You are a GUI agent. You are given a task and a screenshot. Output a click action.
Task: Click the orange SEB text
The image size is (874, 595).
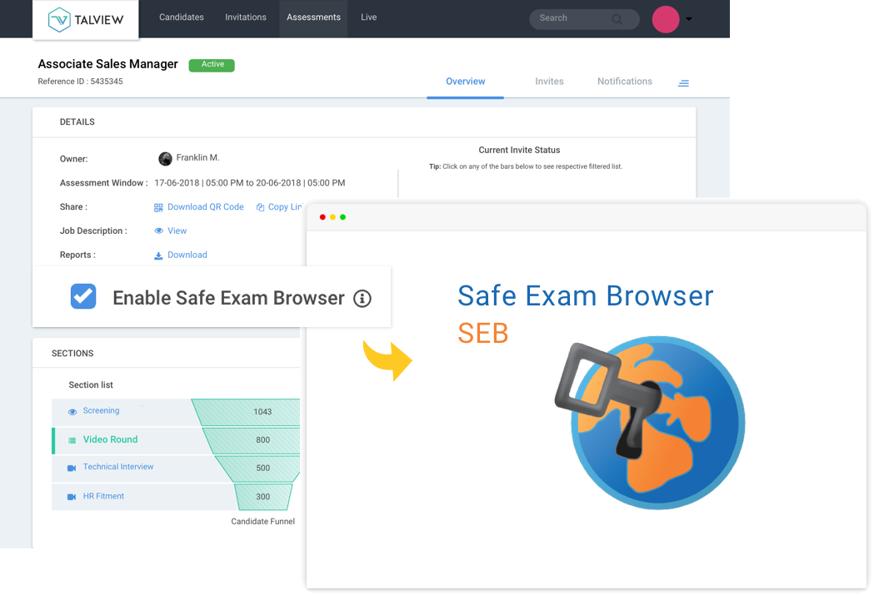483,334
